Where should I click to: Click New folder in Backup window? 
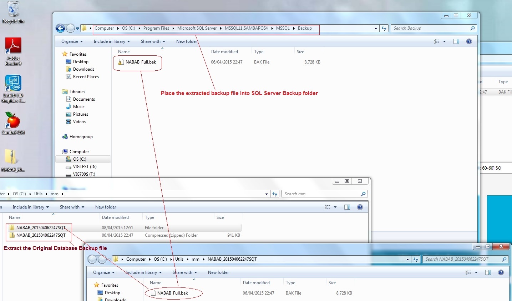pyautogui.click(x=187, y=41)
